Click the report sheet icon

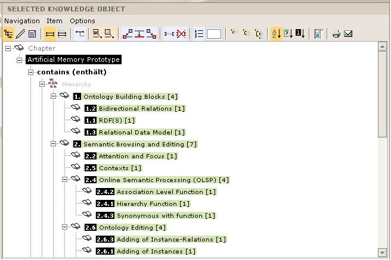318,33
